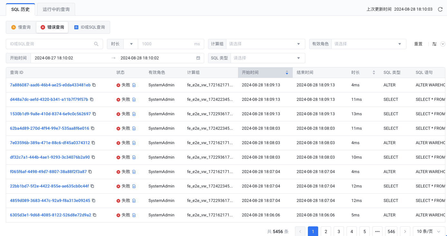Click the search magnifier icon
Screen dimensions: 447x236
96,44
